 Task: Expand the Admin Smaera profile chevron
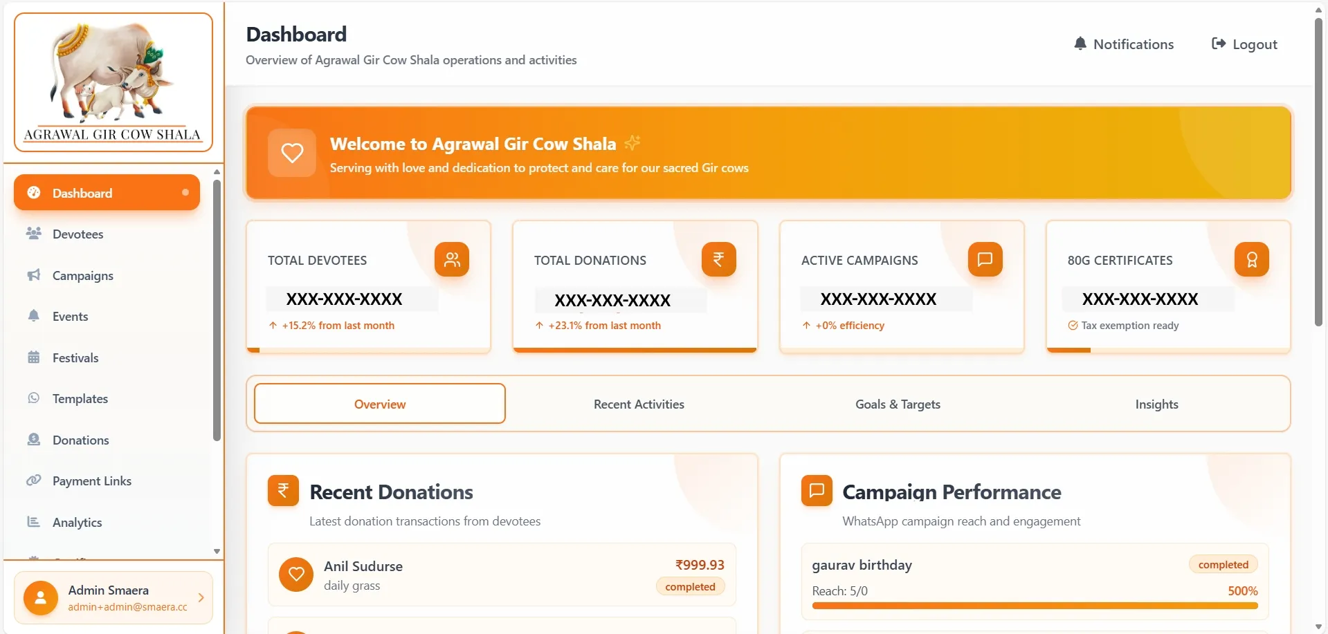(201, 597)
